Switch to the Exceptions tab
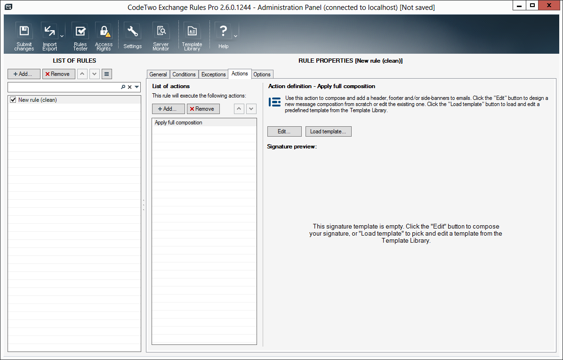This screenshot has width=563, height=360. [213, 74]
